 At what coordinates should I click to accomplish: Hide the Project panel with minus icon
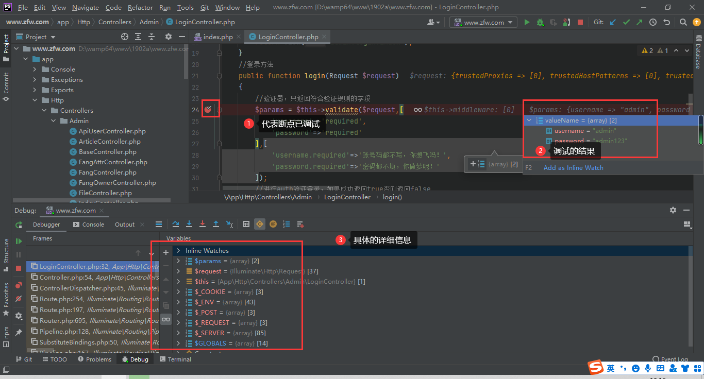(x=181, y=37)
